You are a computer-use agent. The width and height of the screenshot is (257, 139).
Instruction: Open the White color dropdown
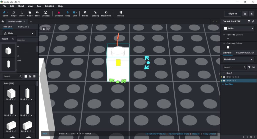(x=238, y=28)
